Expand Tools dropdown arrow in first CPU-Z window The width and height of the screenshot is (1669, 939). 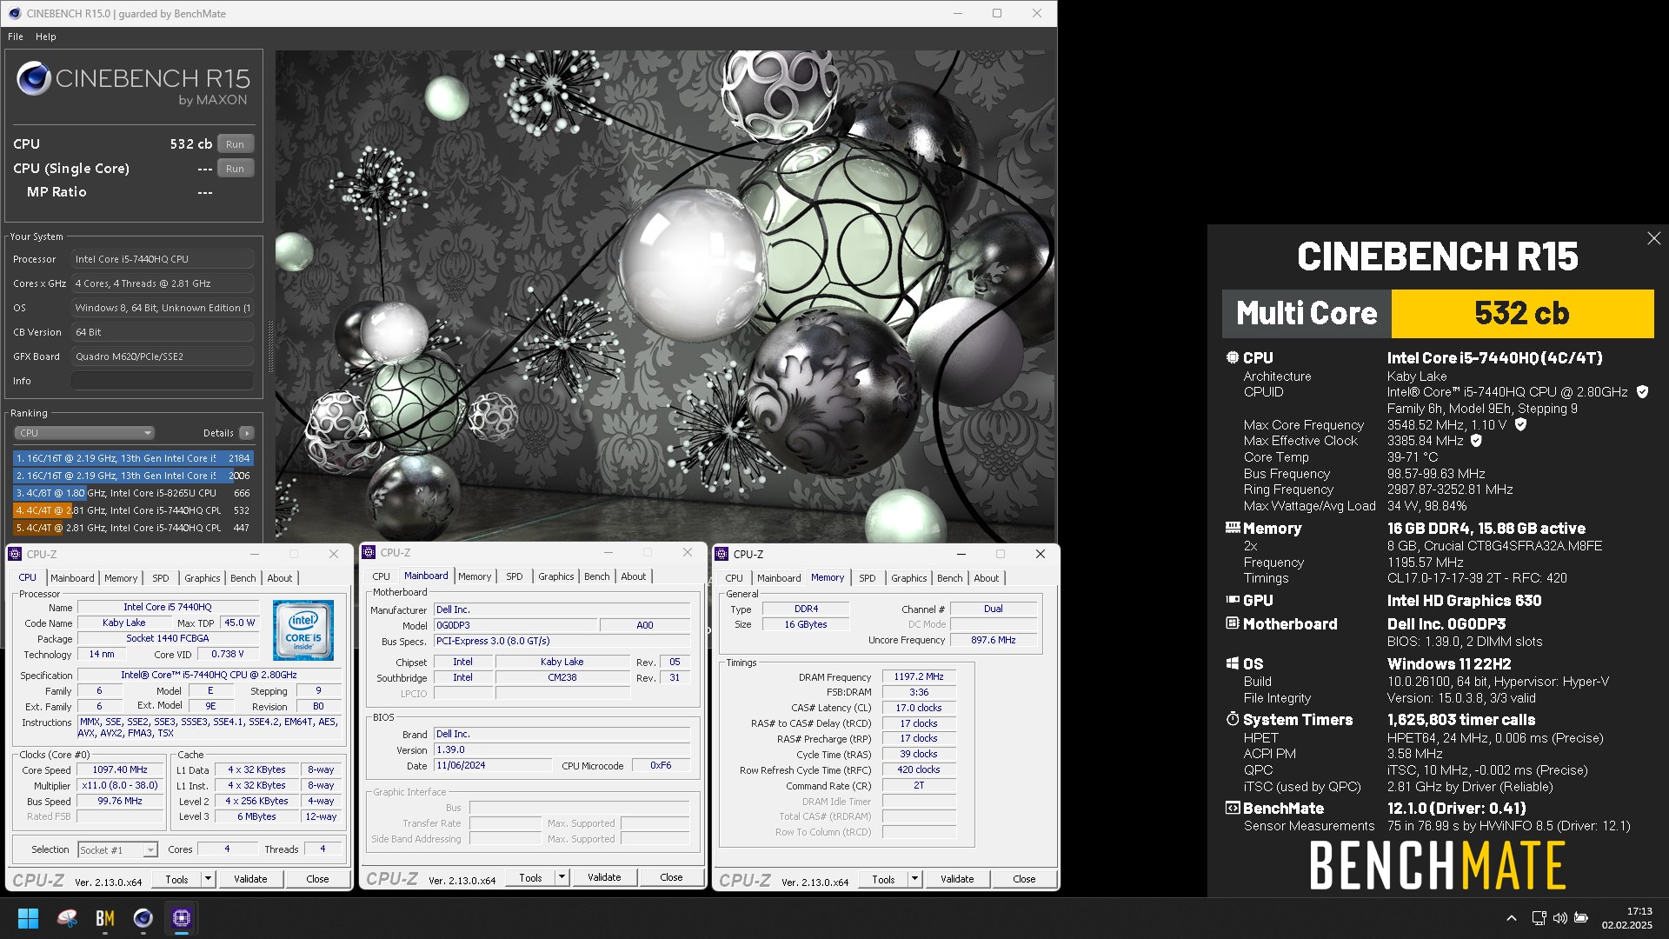208,879
